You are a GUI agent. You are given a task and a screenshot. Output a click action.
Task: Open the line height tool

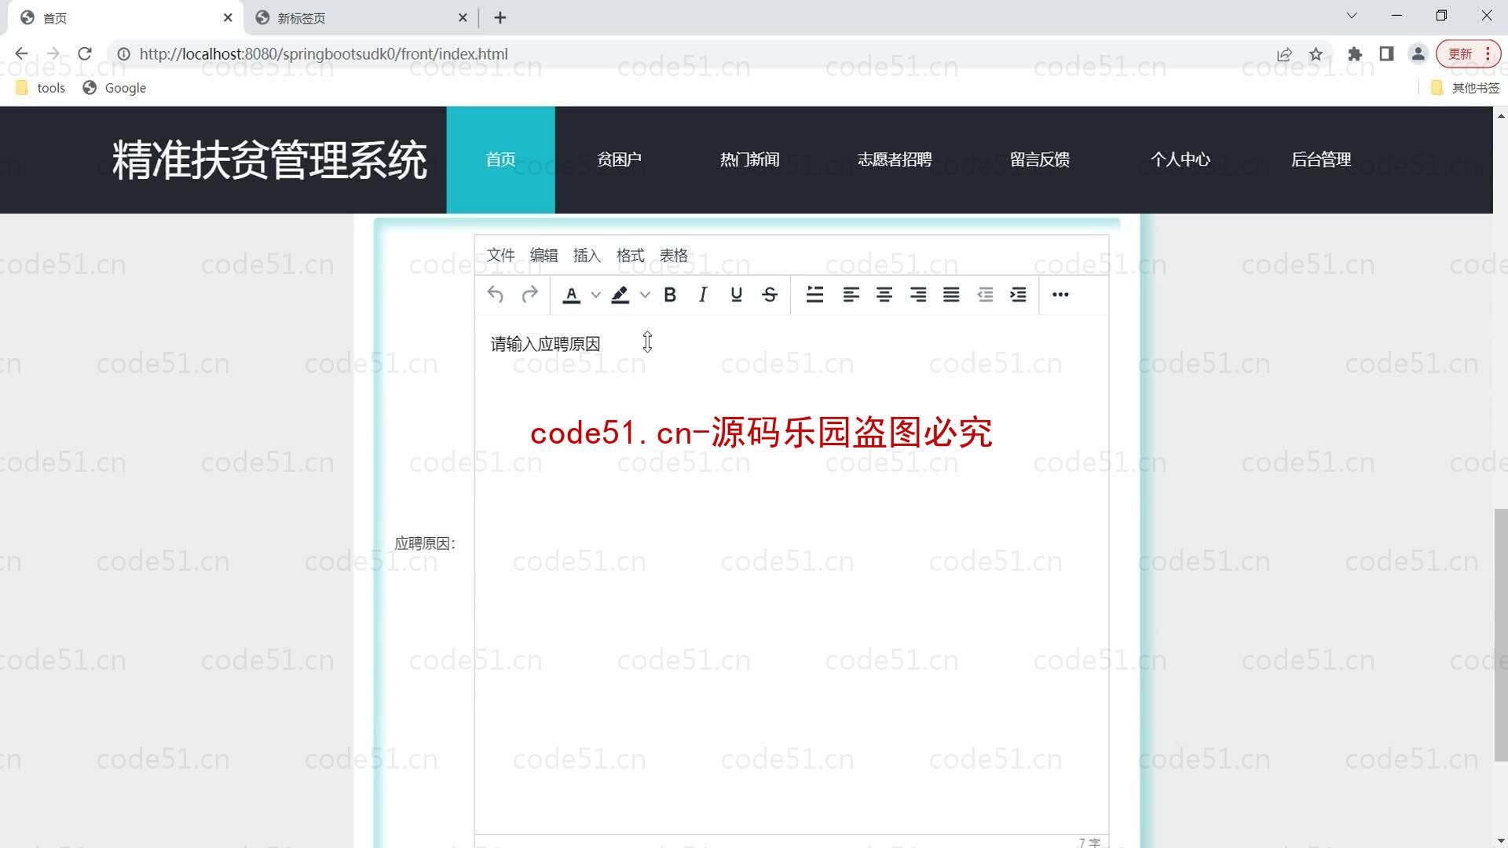(x=815, y=294)
